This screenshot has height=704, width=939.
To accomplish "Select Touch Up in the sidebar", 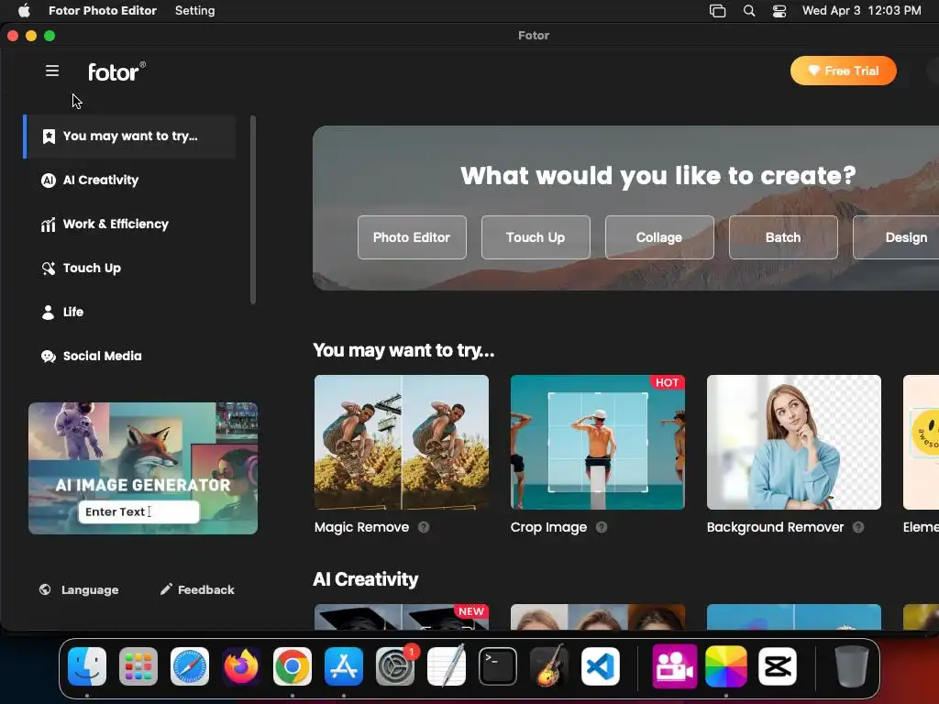I will point(130,269).
